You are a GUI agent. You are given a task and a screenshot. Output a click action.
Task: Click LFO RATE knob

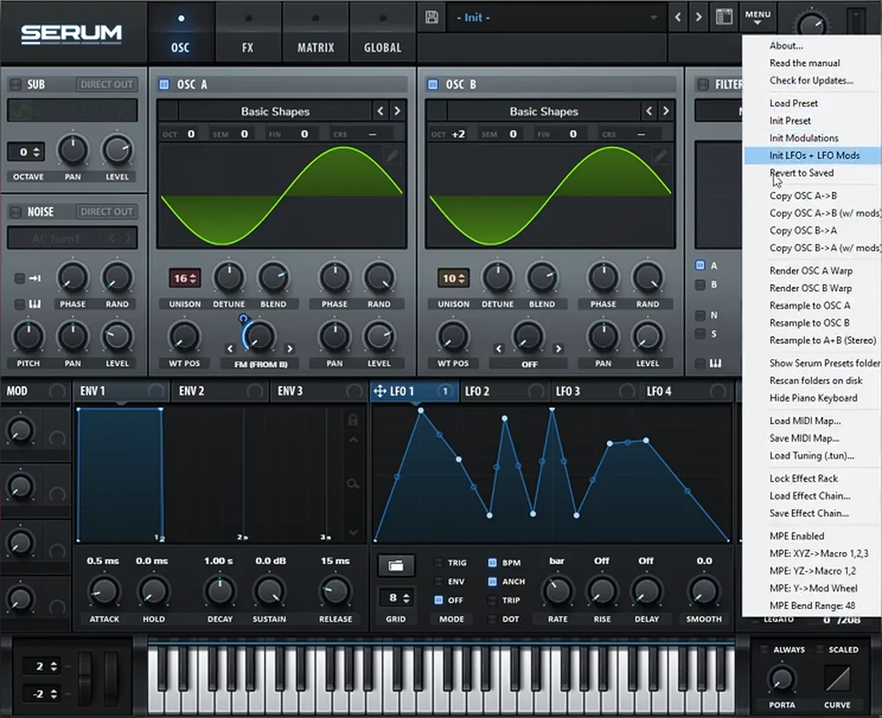click(x=557, y=591)
